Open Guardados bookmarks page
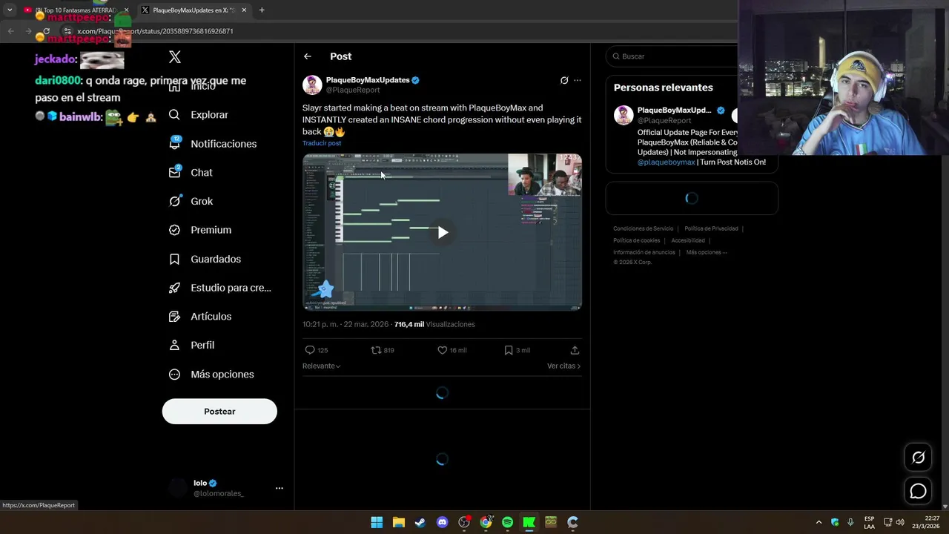Image resolution: width=949 pixels, height=534 pixels. point(205,259)
